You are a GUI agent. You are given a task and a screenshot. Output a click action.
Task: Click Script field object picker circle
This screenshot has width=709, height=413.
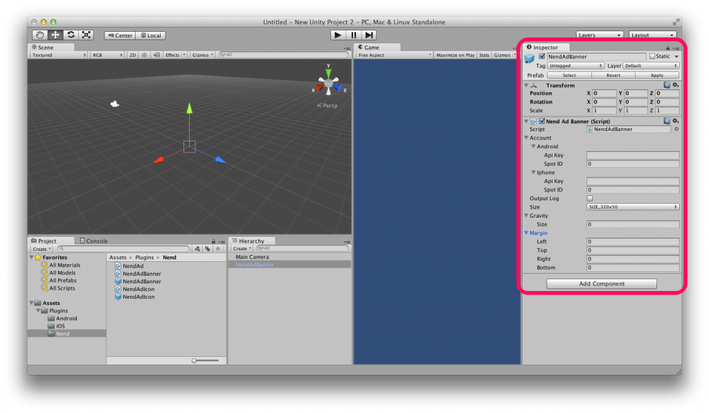(x=676, y=129)
